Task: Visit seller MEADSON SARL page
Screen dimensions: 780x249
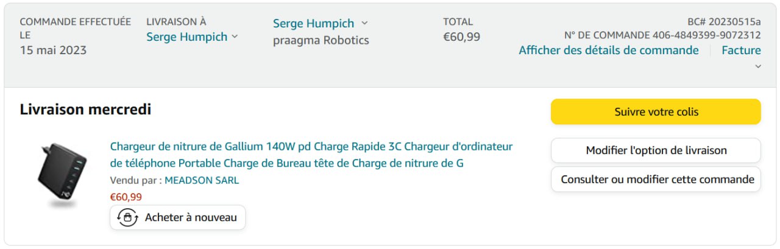Action: pos(202,180)
